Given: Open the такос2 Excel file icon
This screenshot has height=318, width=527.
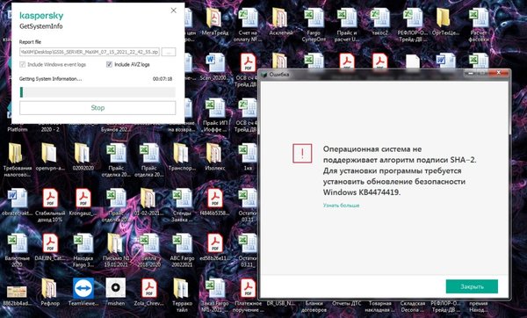Looking at the screenshot, I should tap(379, 18).
